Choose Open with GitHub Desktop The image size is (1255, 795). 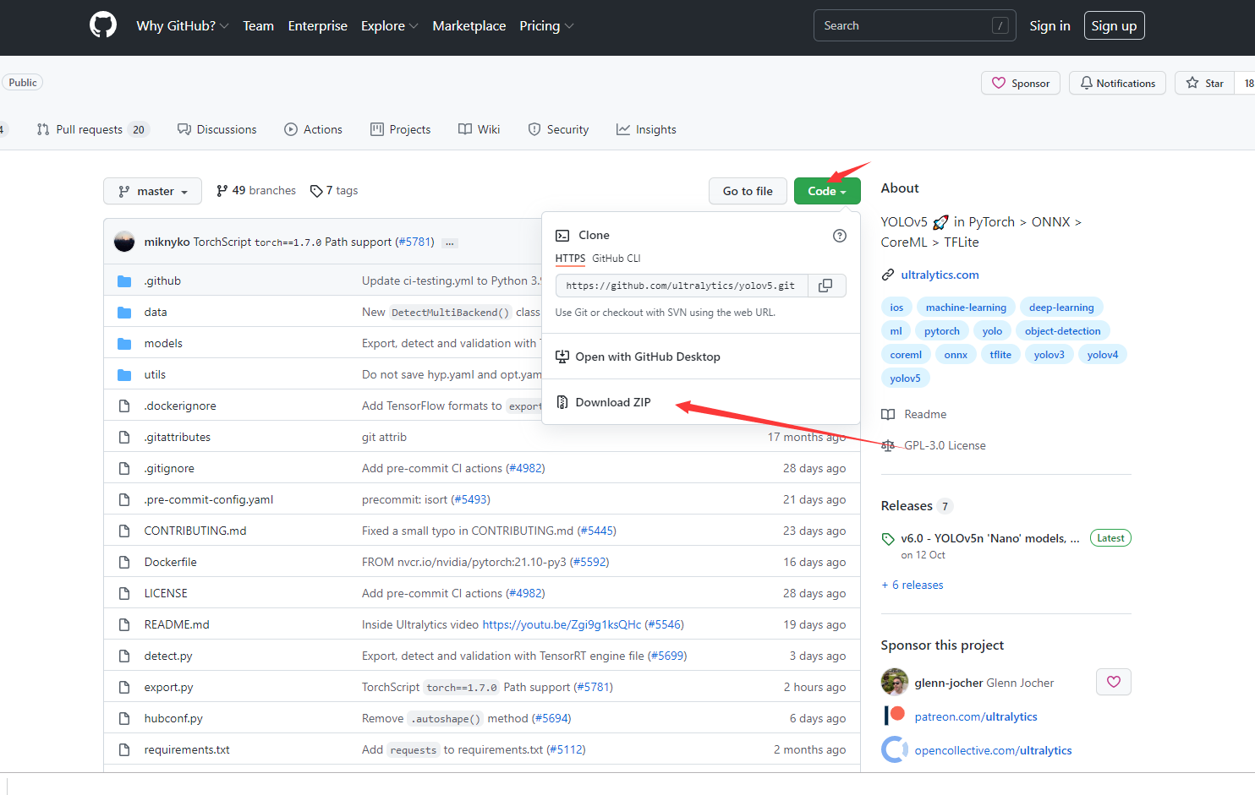pos(638,357)
